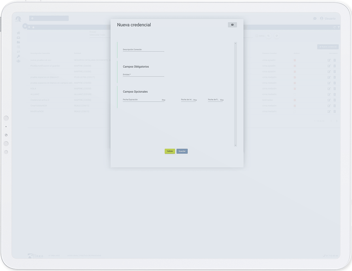This screenshot has height=271, width=352.
Task: Open the home icon in sidebar
Action: point(18,33)
